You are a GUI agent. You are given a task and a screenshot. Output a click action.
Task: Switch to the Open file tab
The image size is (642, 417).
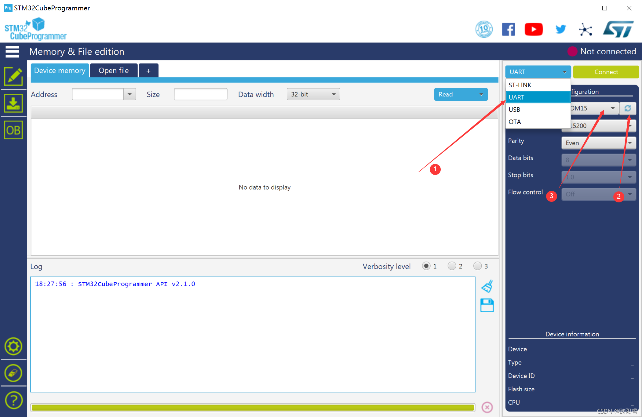click(114, 71)
